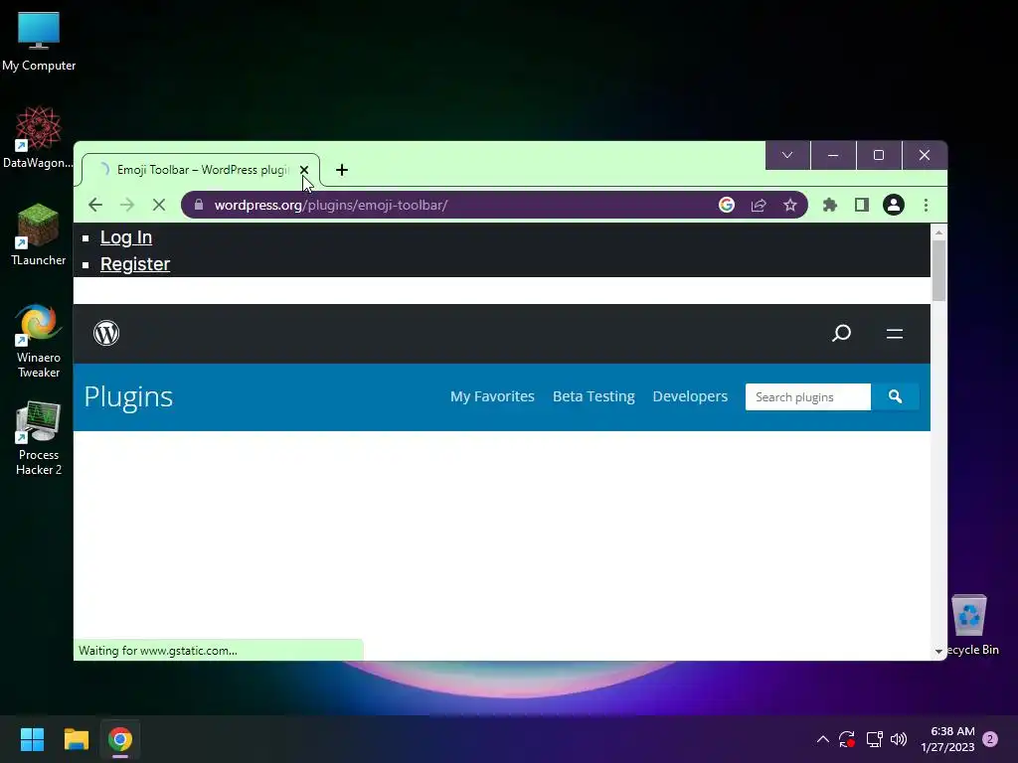Open Chrome profile avatar

(894, 205)
